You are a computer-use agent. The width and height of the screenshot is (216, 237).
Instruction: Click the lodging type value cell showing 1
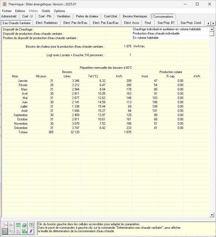tap(119, 55)
